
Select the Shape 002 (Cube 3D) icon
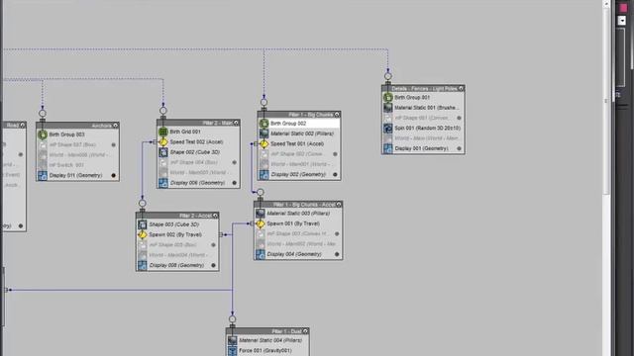point(162,152)
